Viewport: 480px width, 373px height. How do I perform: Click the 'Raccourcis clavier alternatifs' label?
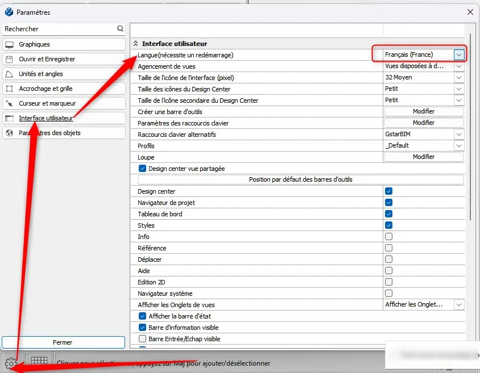tap(177, 135)
